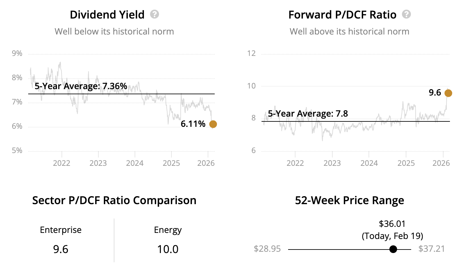The width and height of the screenshot is (457, 269).
Task: Click the Dividend Yield chart title
Action: click(x=107, y=15)
